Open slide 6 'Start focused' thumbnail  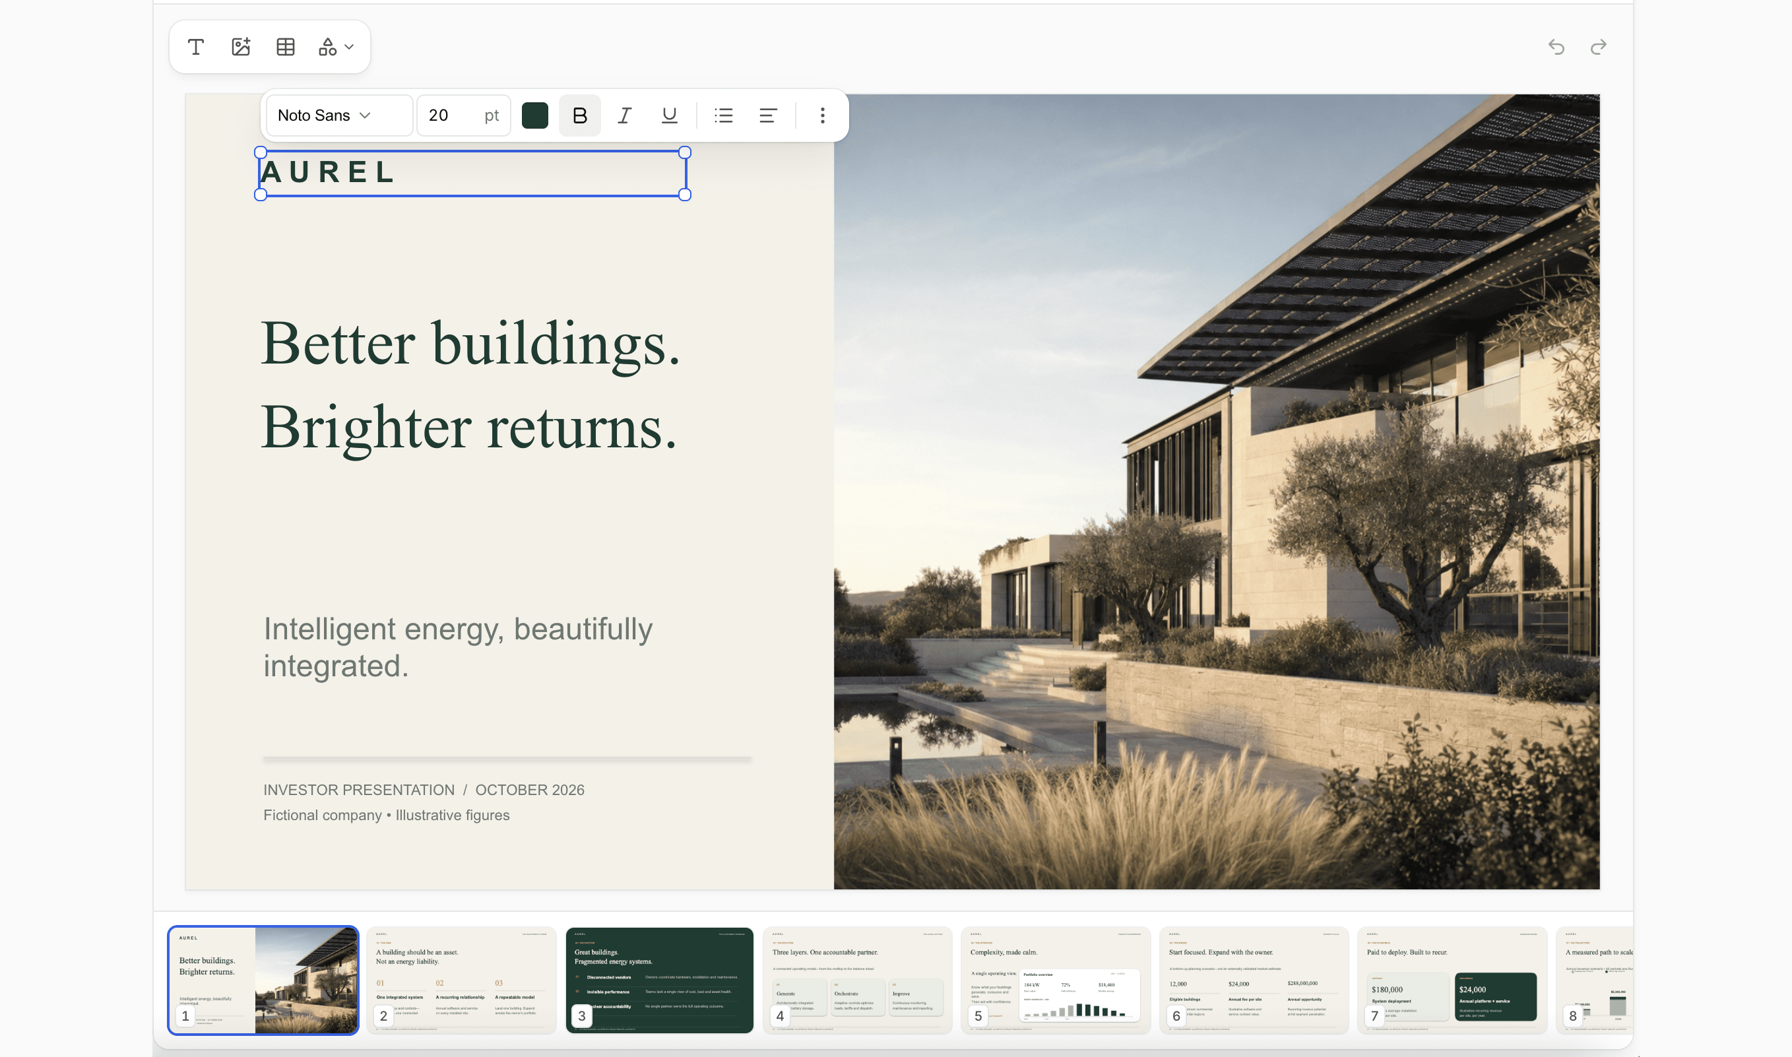coord(1254,980)
